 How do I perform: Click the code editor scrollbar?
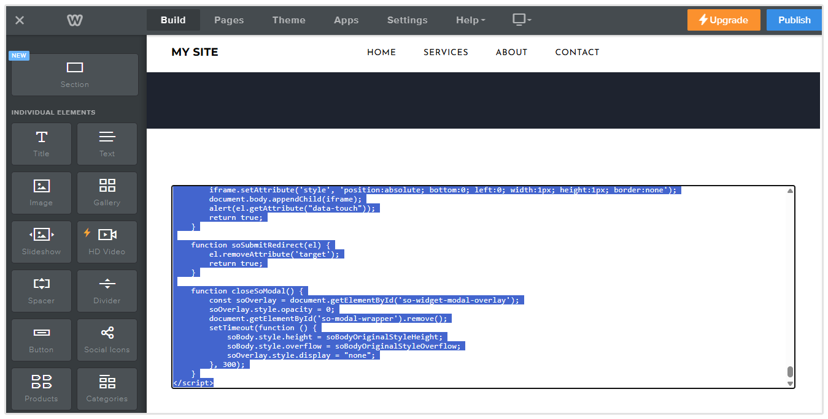pyautogui.click(x=790, y=371)
